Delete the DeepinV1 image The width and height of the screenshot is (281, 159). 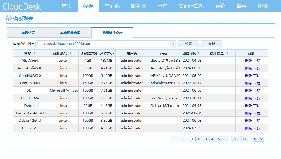[x=248, y=128]
